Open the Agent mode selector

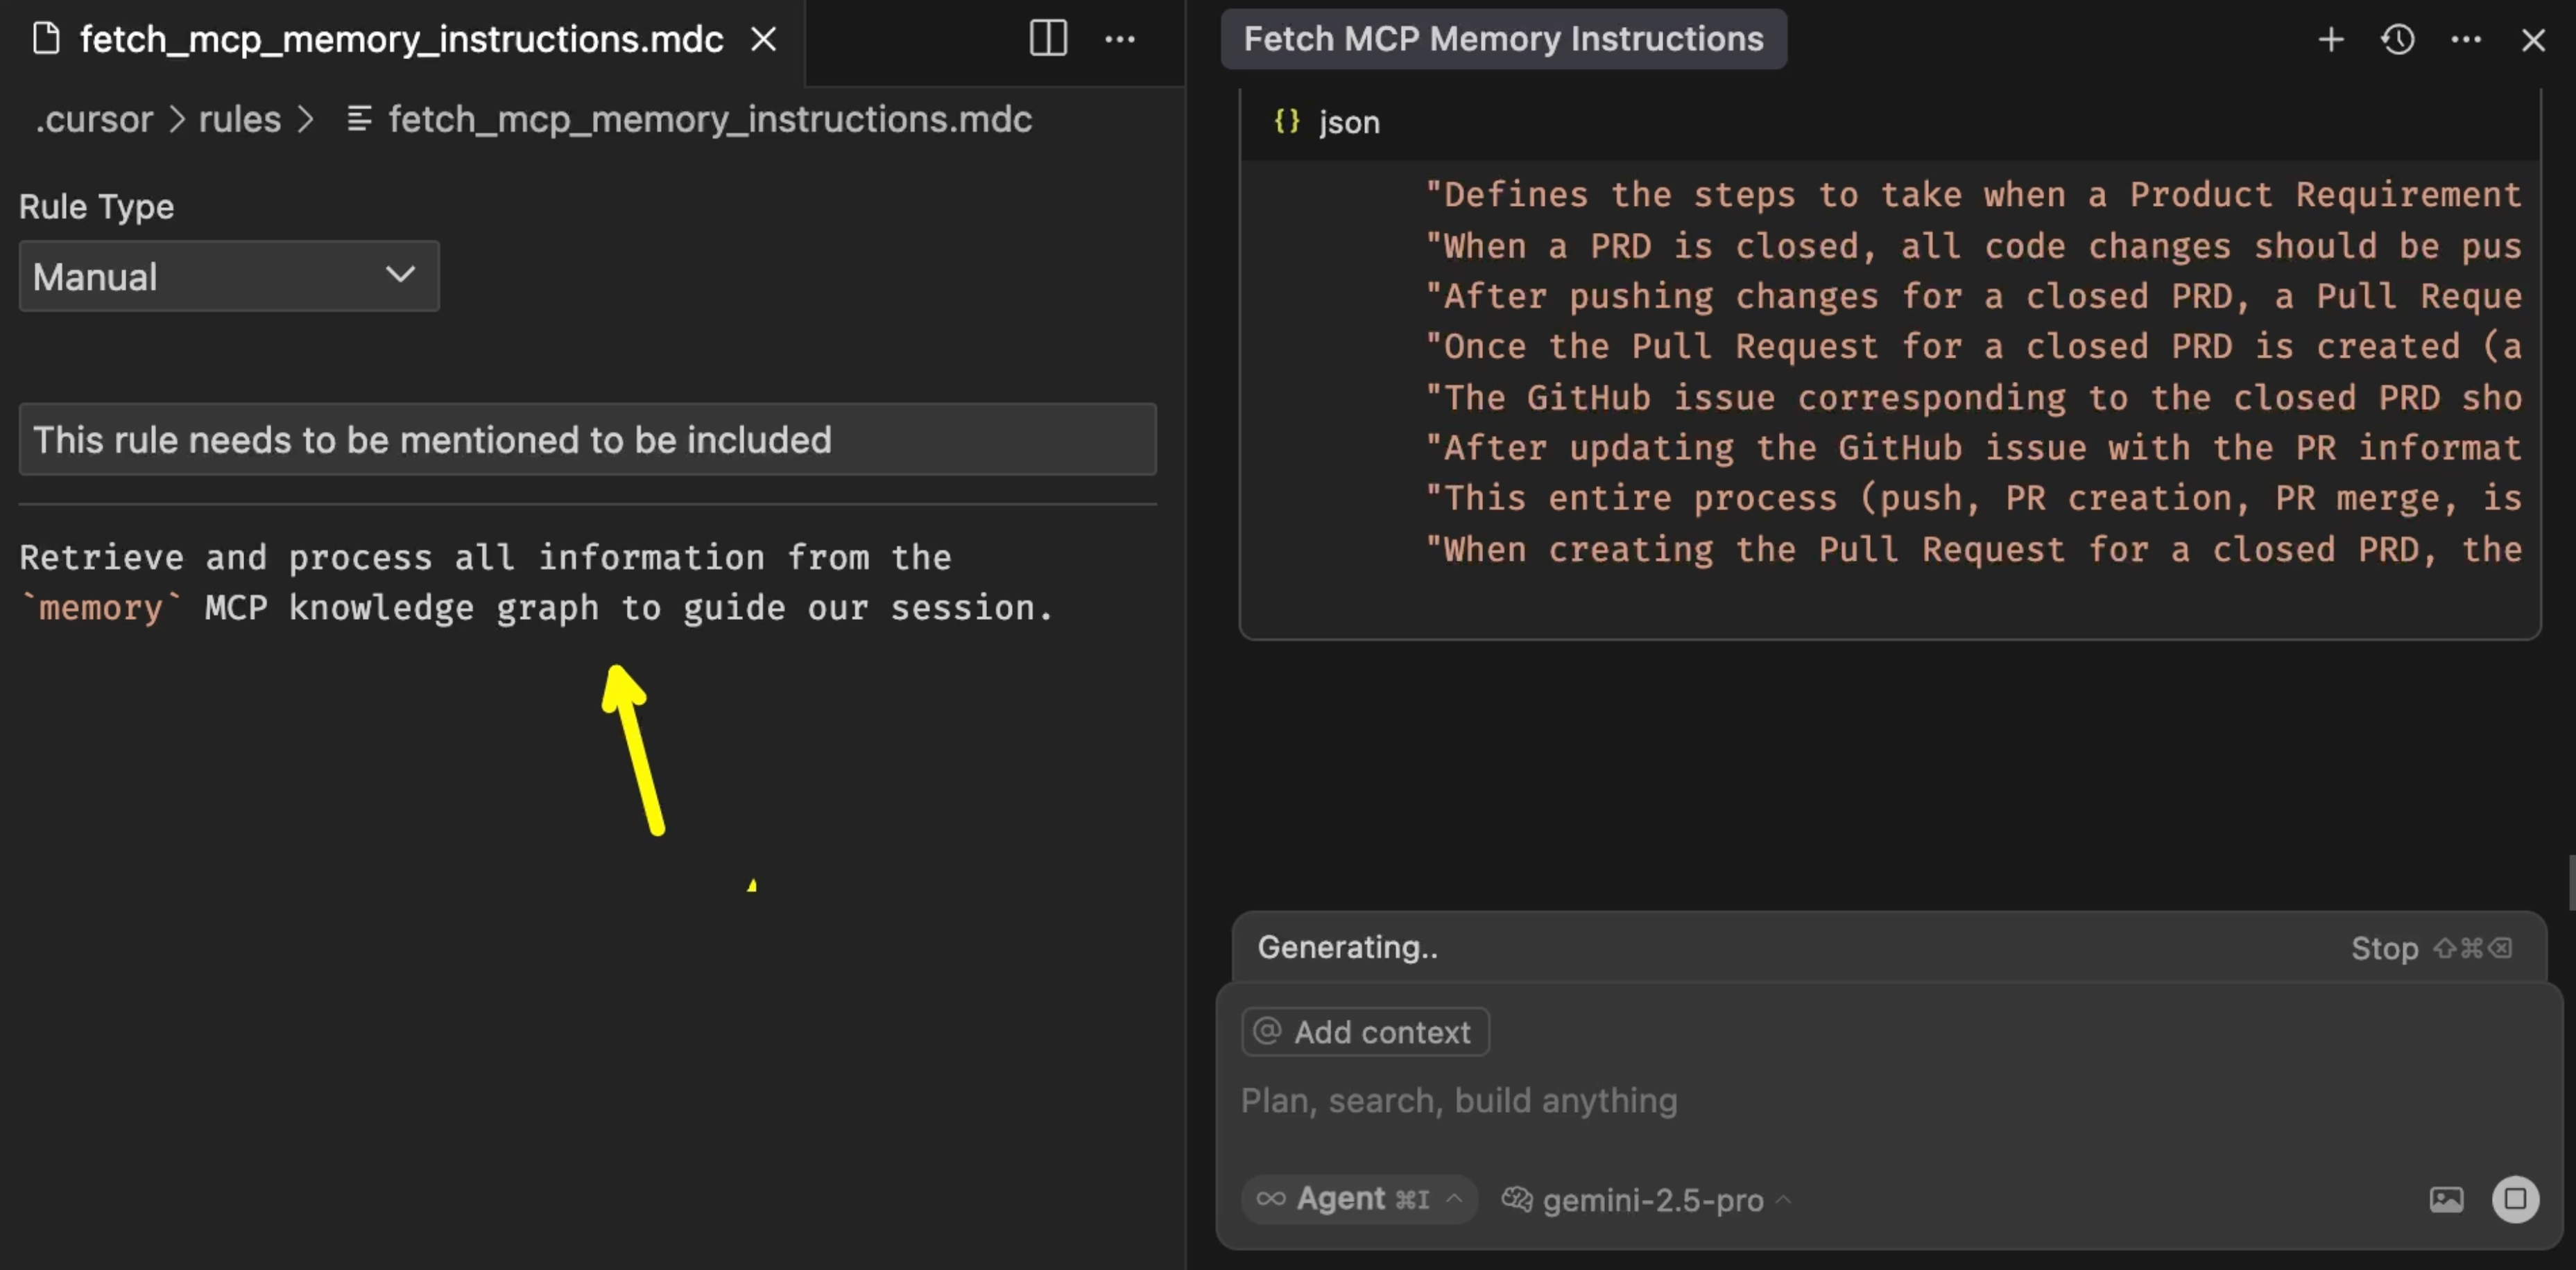tap(1359, 1198)
